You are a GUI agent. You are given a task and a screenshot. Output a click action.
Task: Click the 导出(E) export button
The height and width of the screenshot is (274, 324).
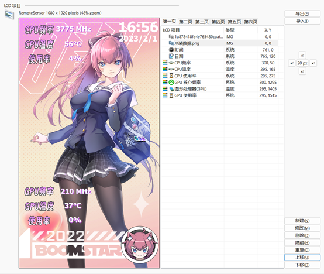pyautogui.click(x=302, y=14)
